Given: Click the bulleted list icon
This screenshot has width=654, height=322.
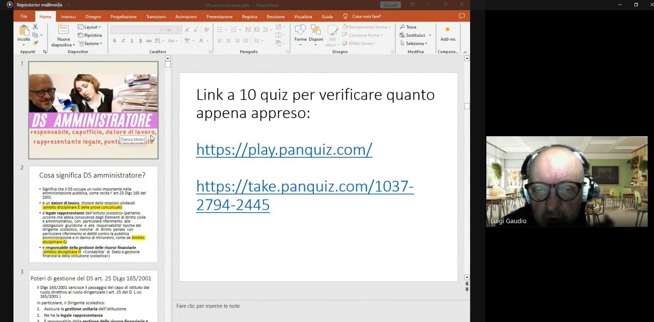Looking at the screenshot, I should (x=220, y=30).
